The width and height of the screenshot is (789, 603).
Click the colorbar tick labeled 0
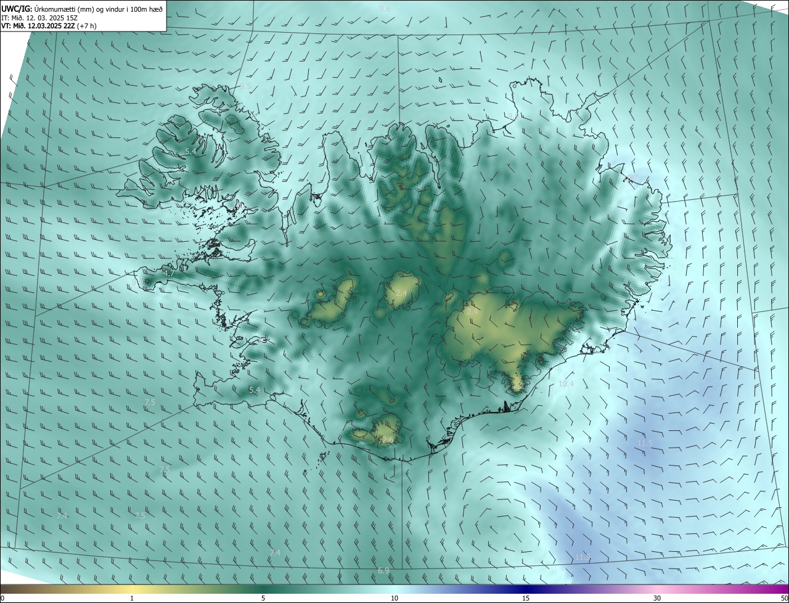pyautogui.click(x=2, y=599)
